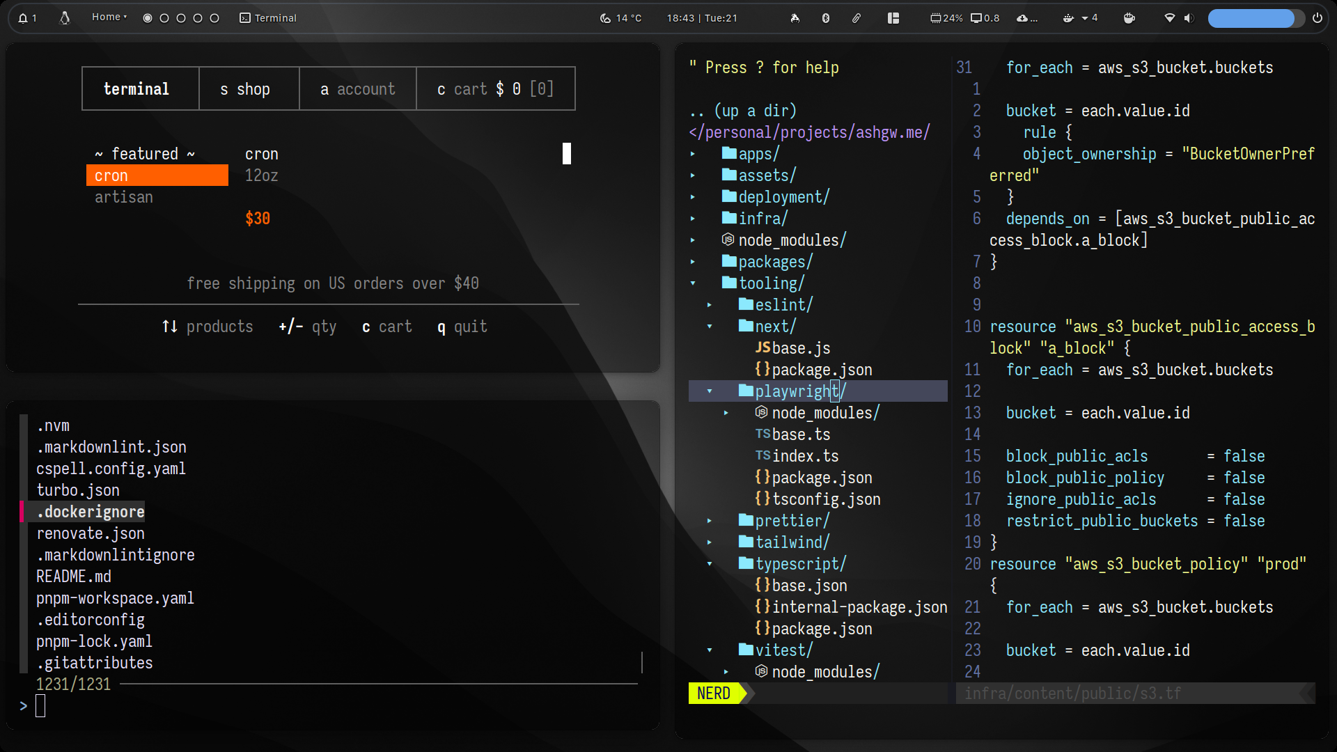The height and width of the screenshot is (752, 1337).
Task: Click the bird-shaped tray icon next to Bluetooth
Action: [x=795, y=18]
